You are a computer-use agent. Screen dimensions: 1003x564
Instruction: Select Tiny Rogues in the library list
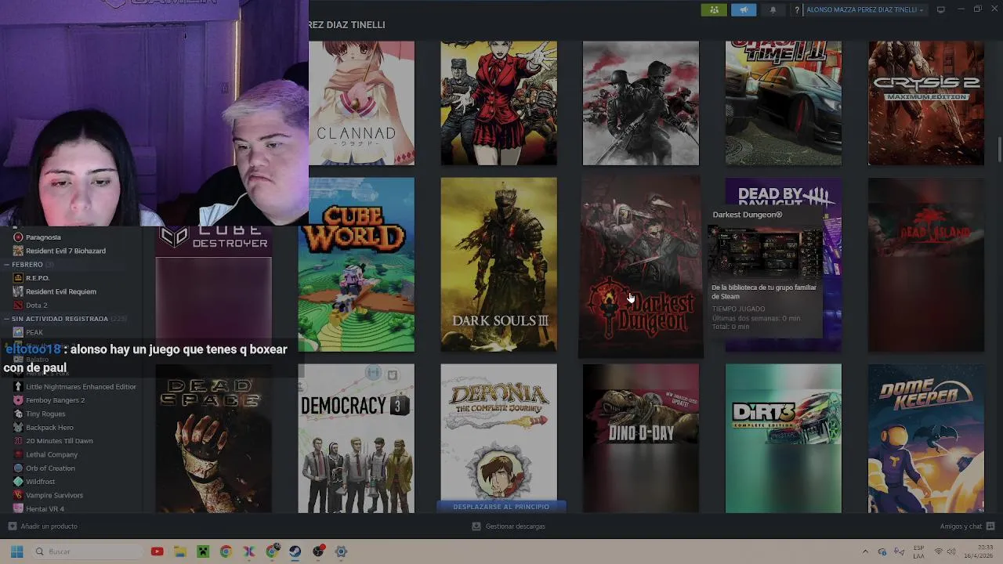point(45,414)
